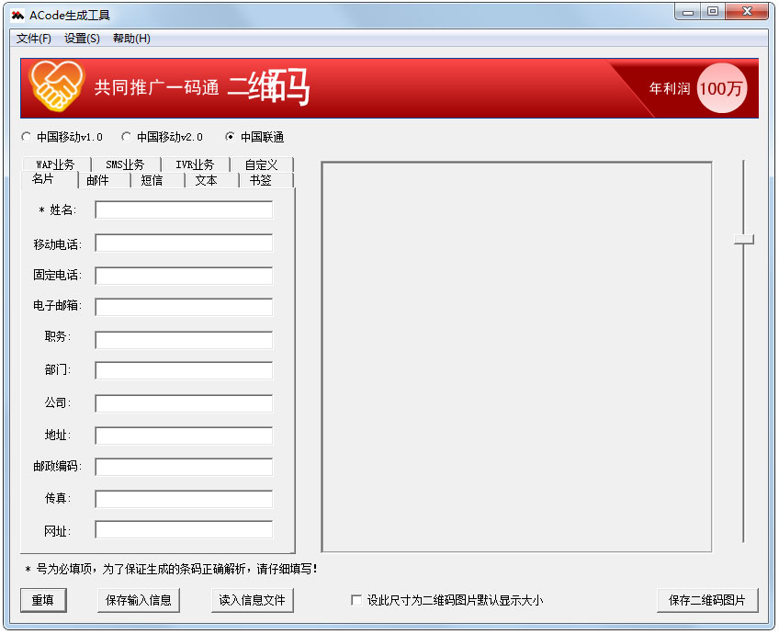Click the ACode app icon in title bar
779x634 pixels.
click(17, 16)
